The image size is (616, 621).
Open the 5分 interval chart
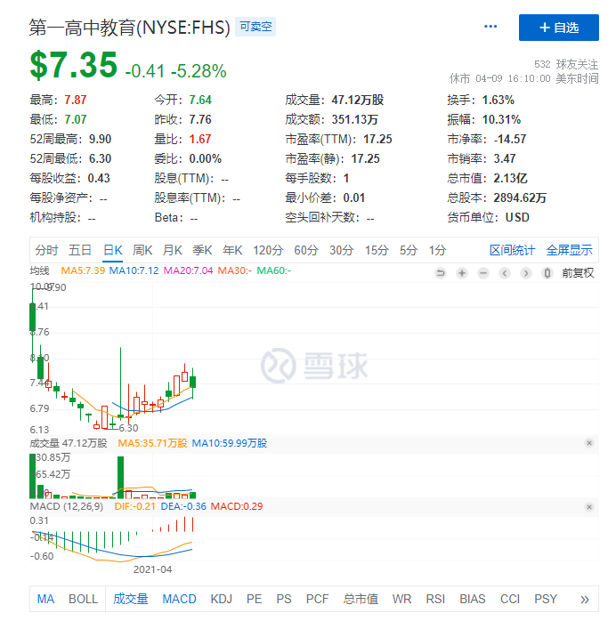[x=409, y=250]
